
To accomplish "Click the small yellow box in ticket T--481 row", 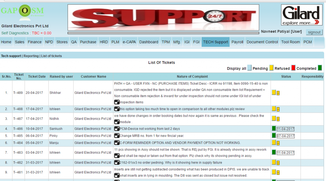I will [x=278, y=173].
